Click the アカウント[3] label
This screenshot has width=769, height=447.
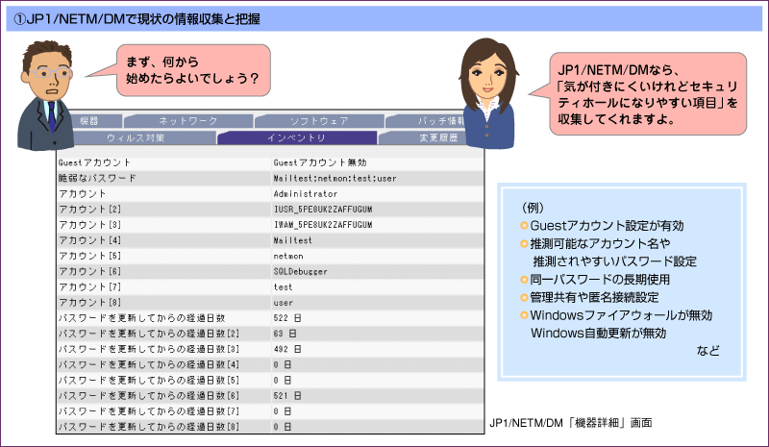pyautogui.click(x=89, y=225)
